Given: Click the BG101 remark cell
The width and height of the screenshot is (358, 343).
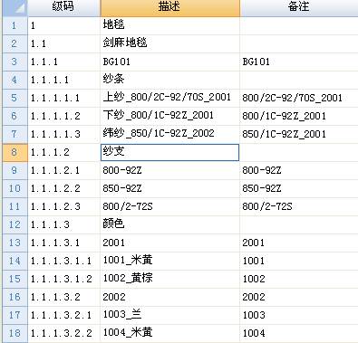Looking at the screenshot, I should [299, 62].
